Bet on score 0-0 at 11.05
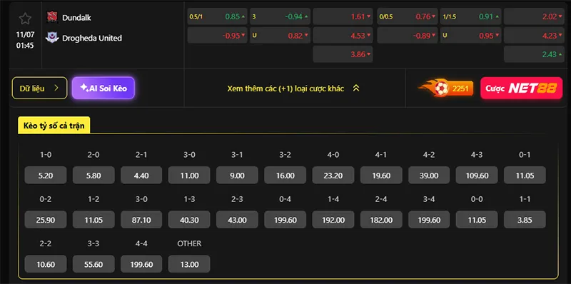This screenshot has width=571, height=284. [x=477, y=220]
